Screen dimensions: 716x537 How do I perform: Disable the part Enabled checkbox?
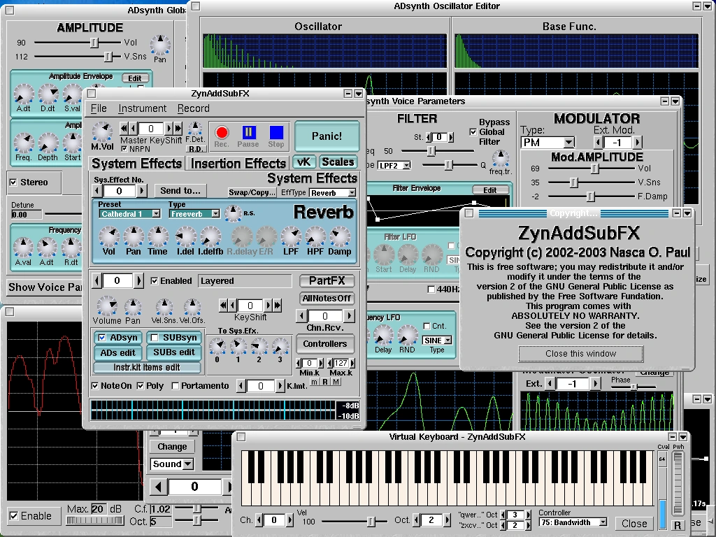click(x=155, y=281)
